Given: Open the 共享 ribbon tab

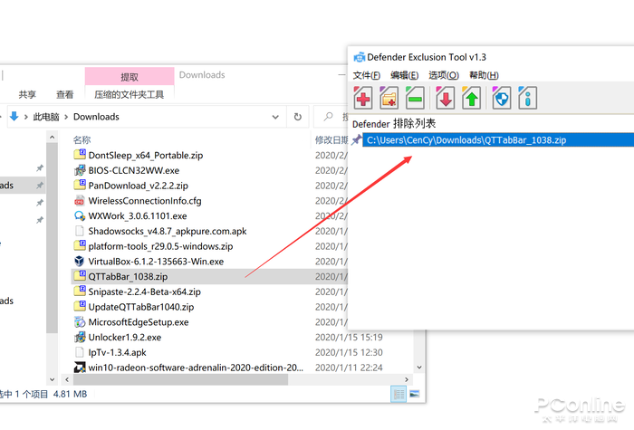Looking at the screenshot, I should (x=27, y=94).
